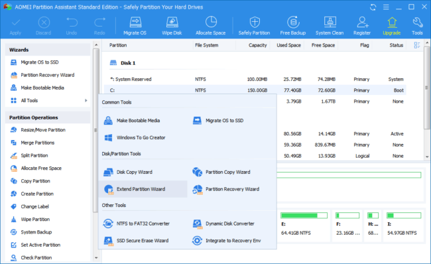
Task: Click the Discard toolbar button
Action: [x=43, y=26]
